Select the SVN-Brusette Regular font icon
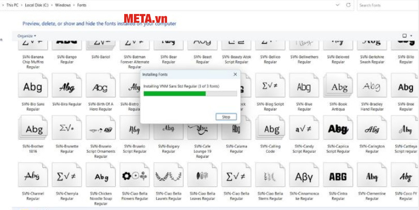 (x=67, y=127)
